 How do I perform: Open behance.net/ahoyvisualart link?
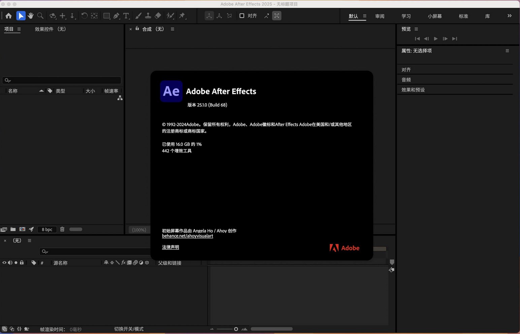point(188,236)
